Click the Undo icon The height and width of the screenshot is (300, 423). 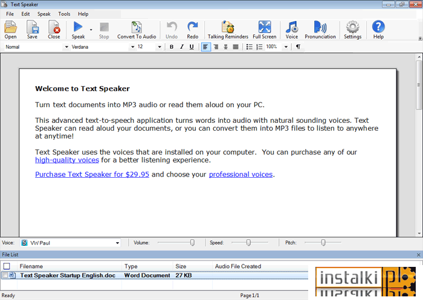coord(172,30)
